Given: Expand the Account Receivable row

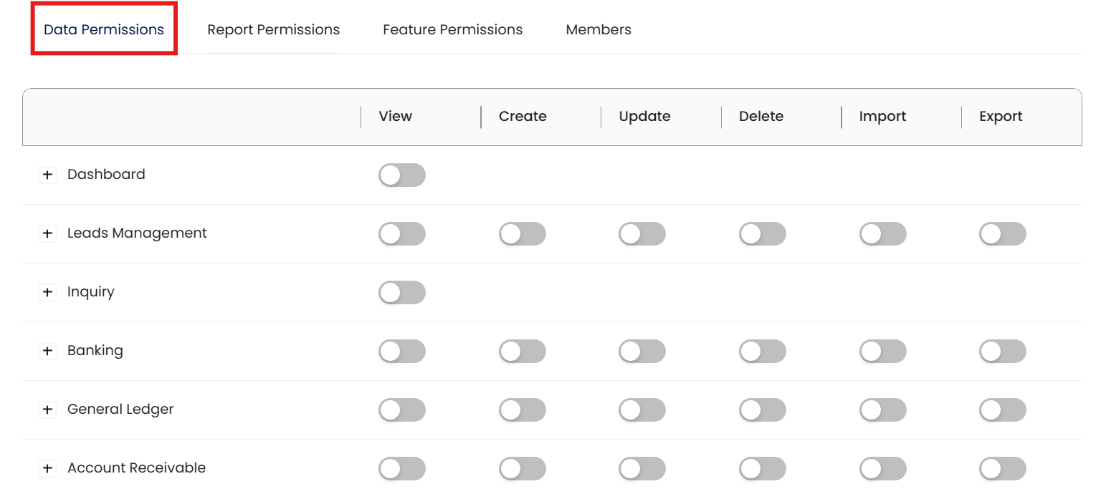Looking at the screenshot, I should [47, 468].
